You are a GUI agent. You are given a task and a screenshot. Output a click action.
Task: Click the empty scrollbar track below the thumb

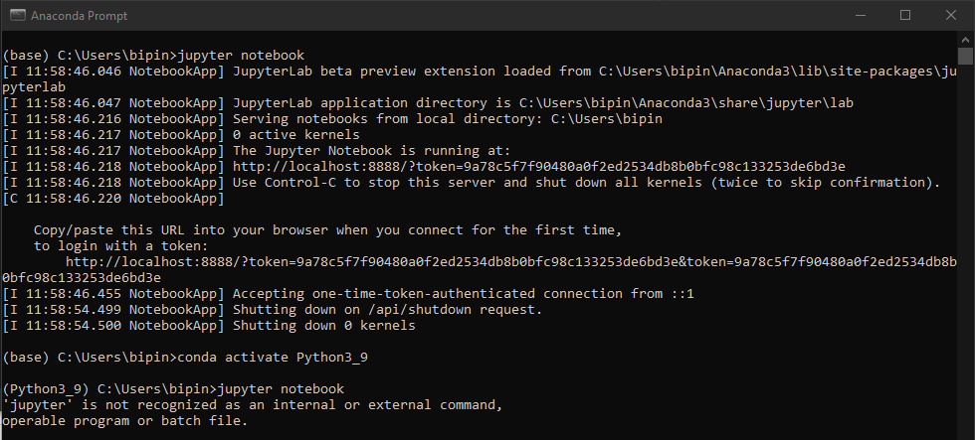click(x=965, y=248)
